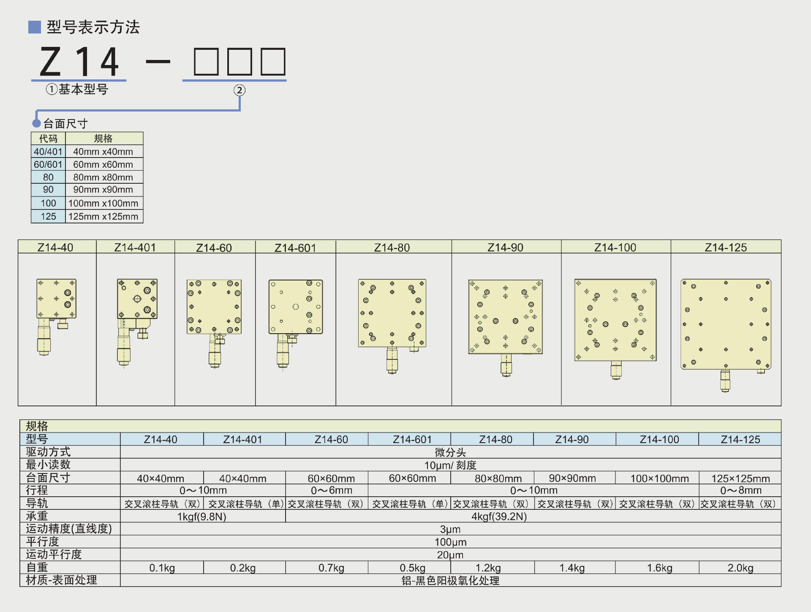
Task: Click the Z14-125 stage drawing
Action: click(x=726, y=324)
